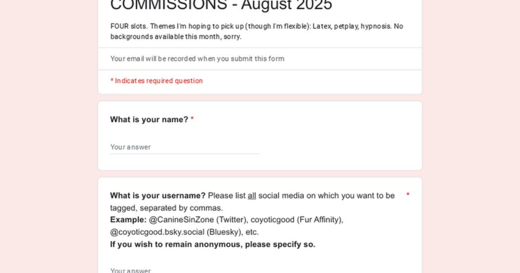Click the red asterisk beside name question

(192, 119)
